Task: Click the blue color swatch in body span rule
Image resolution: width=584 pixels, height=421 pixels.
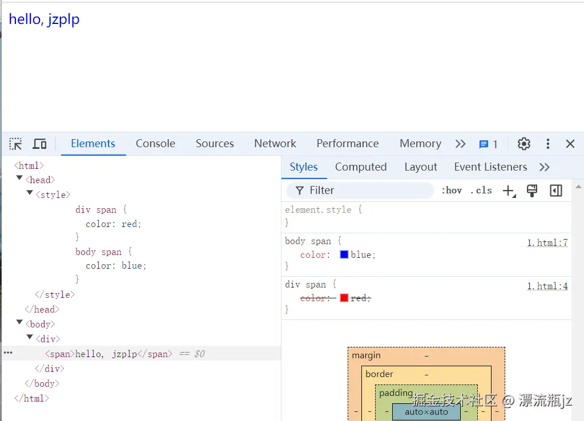Action: [343, 254]
